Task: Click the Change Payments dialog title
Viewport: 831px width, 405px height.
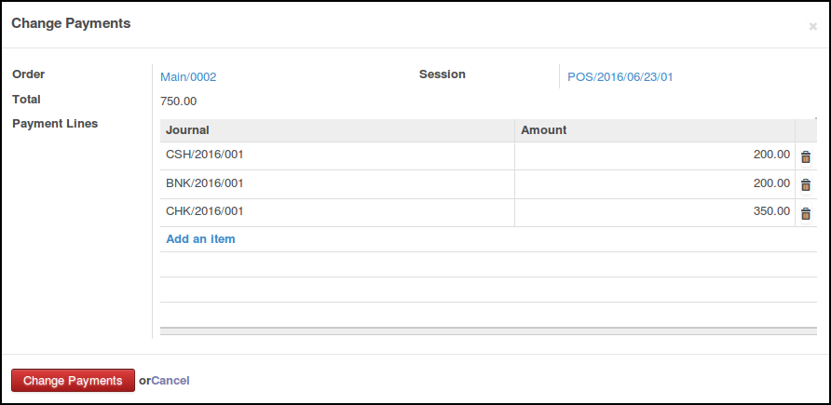Action: pos(71,23)
